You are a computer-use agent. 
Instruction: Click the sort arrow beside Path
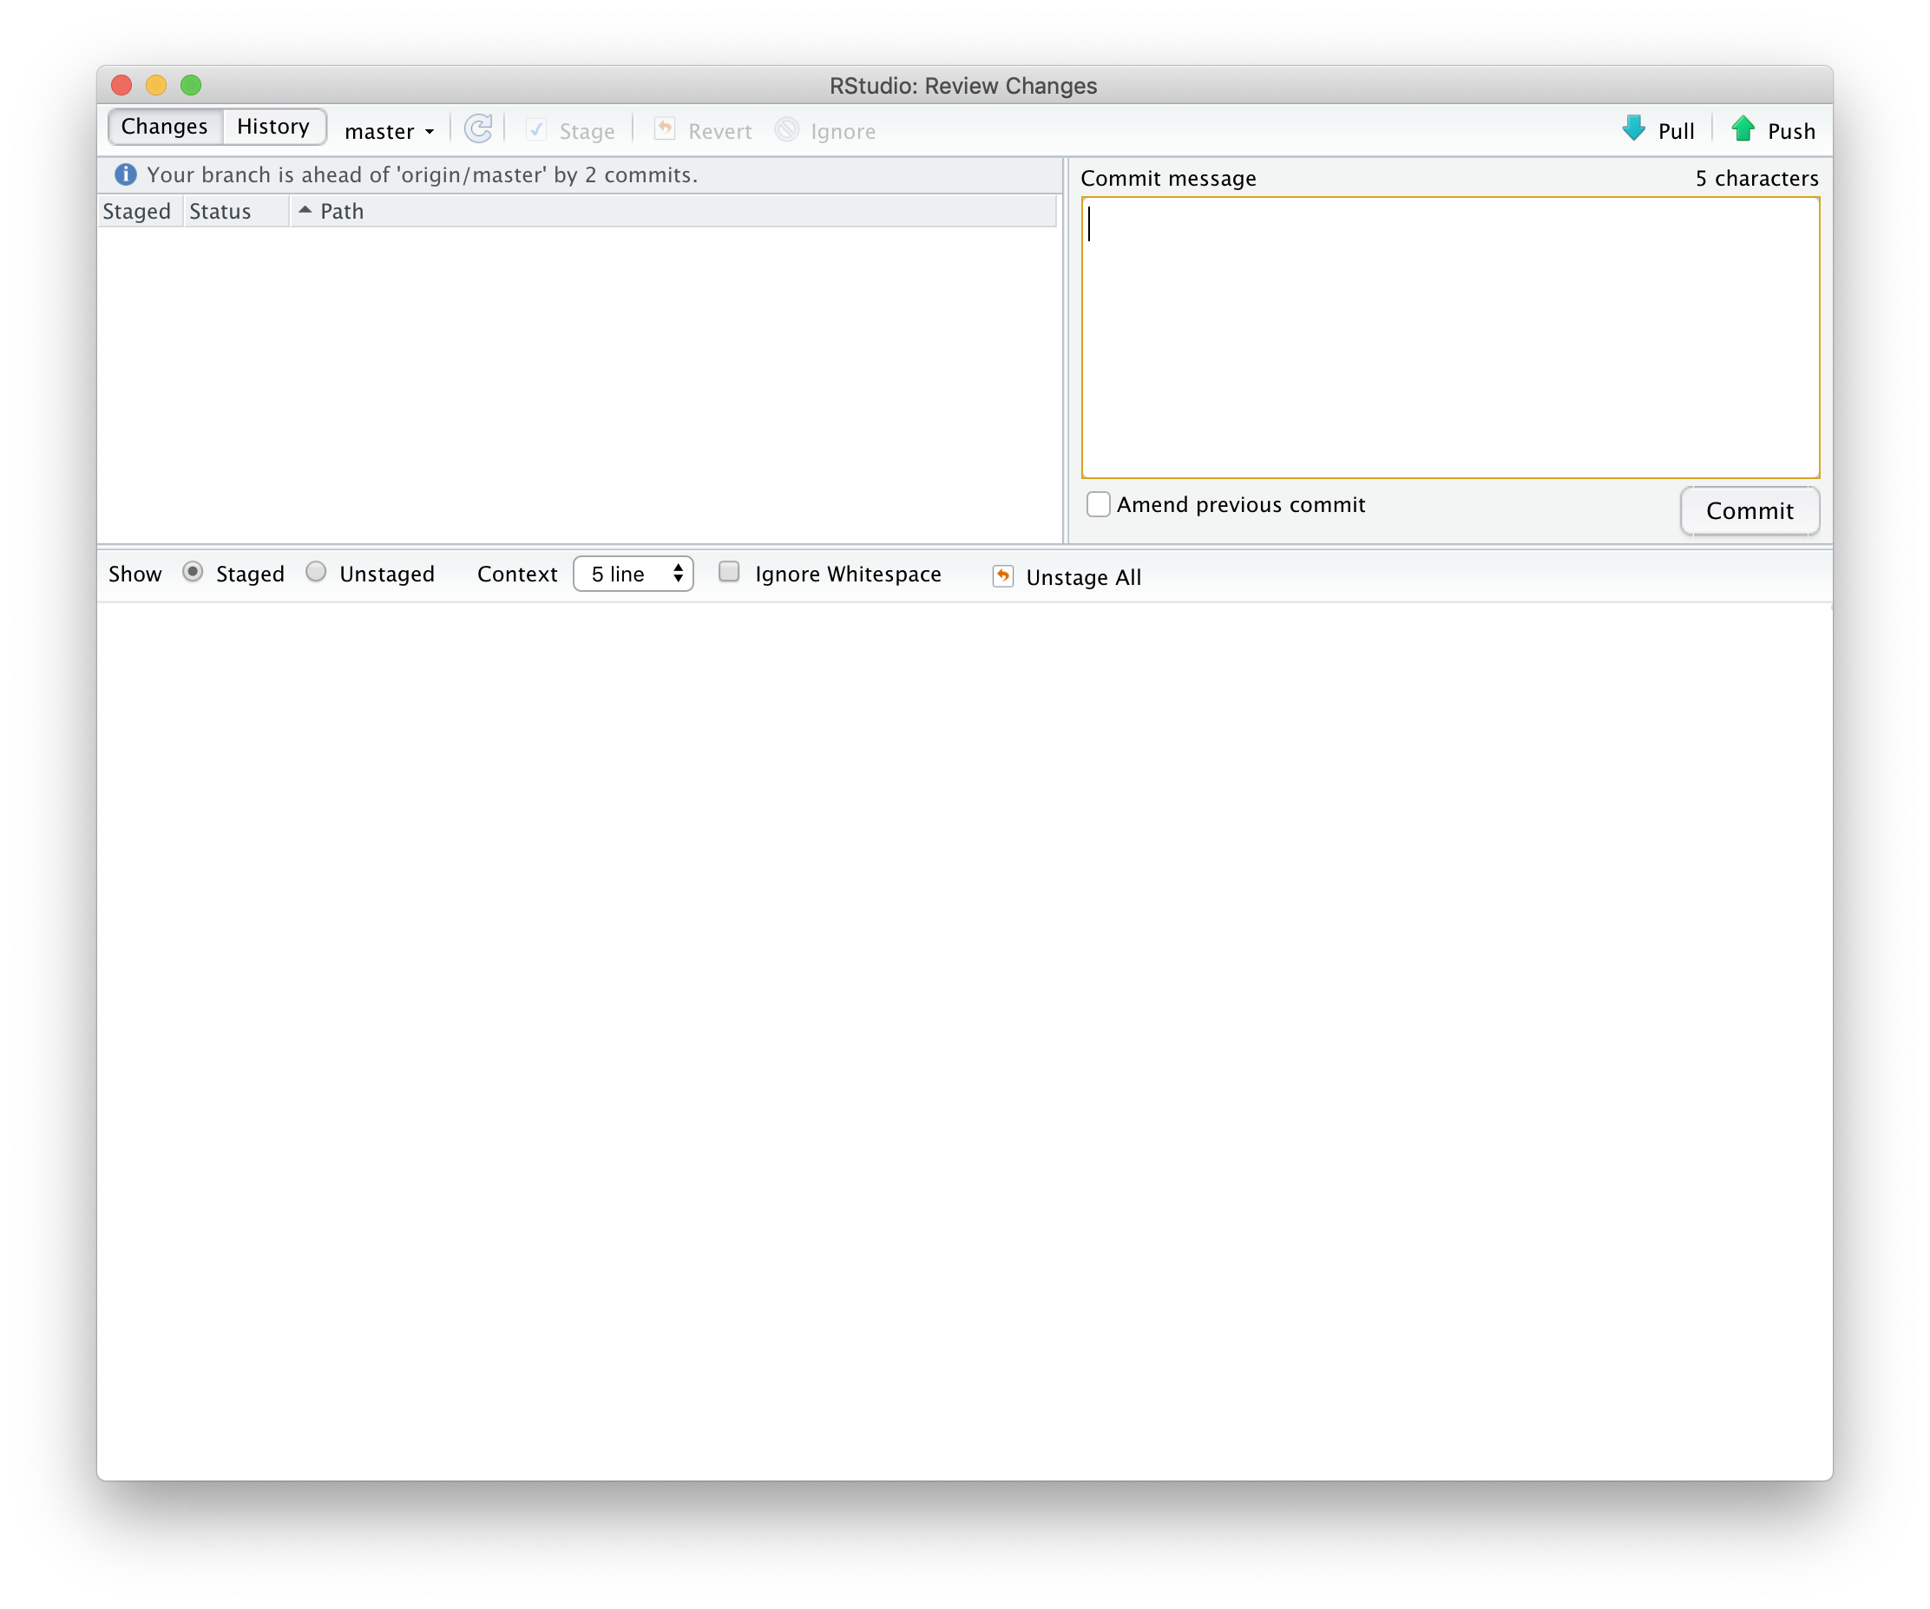[x=305, y=210]
